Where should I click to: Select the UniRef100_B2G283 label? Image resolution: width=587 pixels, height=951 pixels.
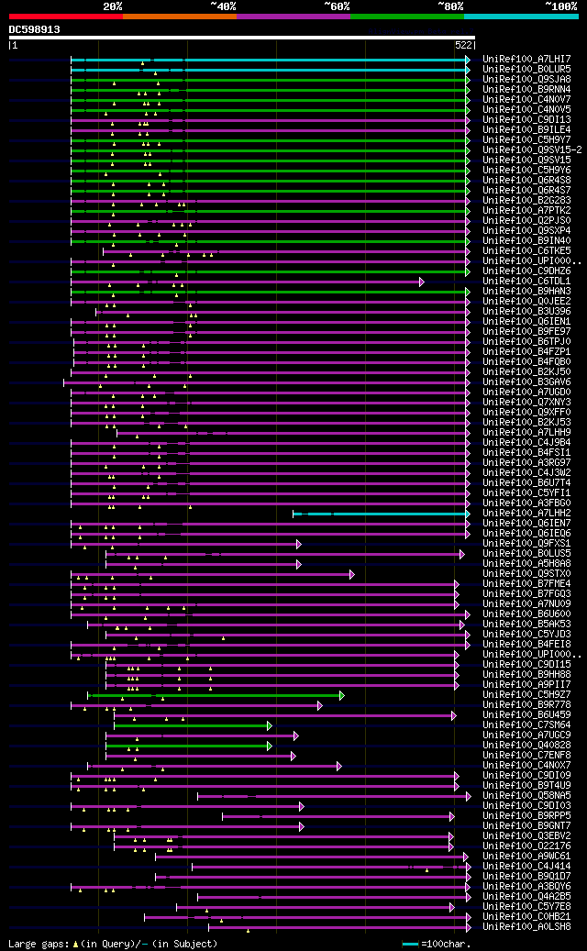point(526,201)
